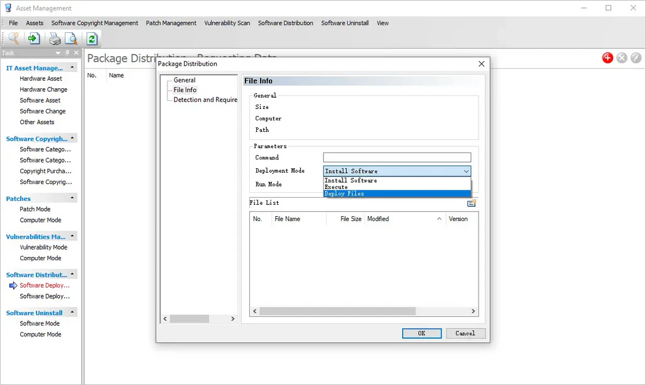Click the gray delete circle icon
Viewport: 646px width, 385px height.
pyautogui.click(x=621, y=58)
